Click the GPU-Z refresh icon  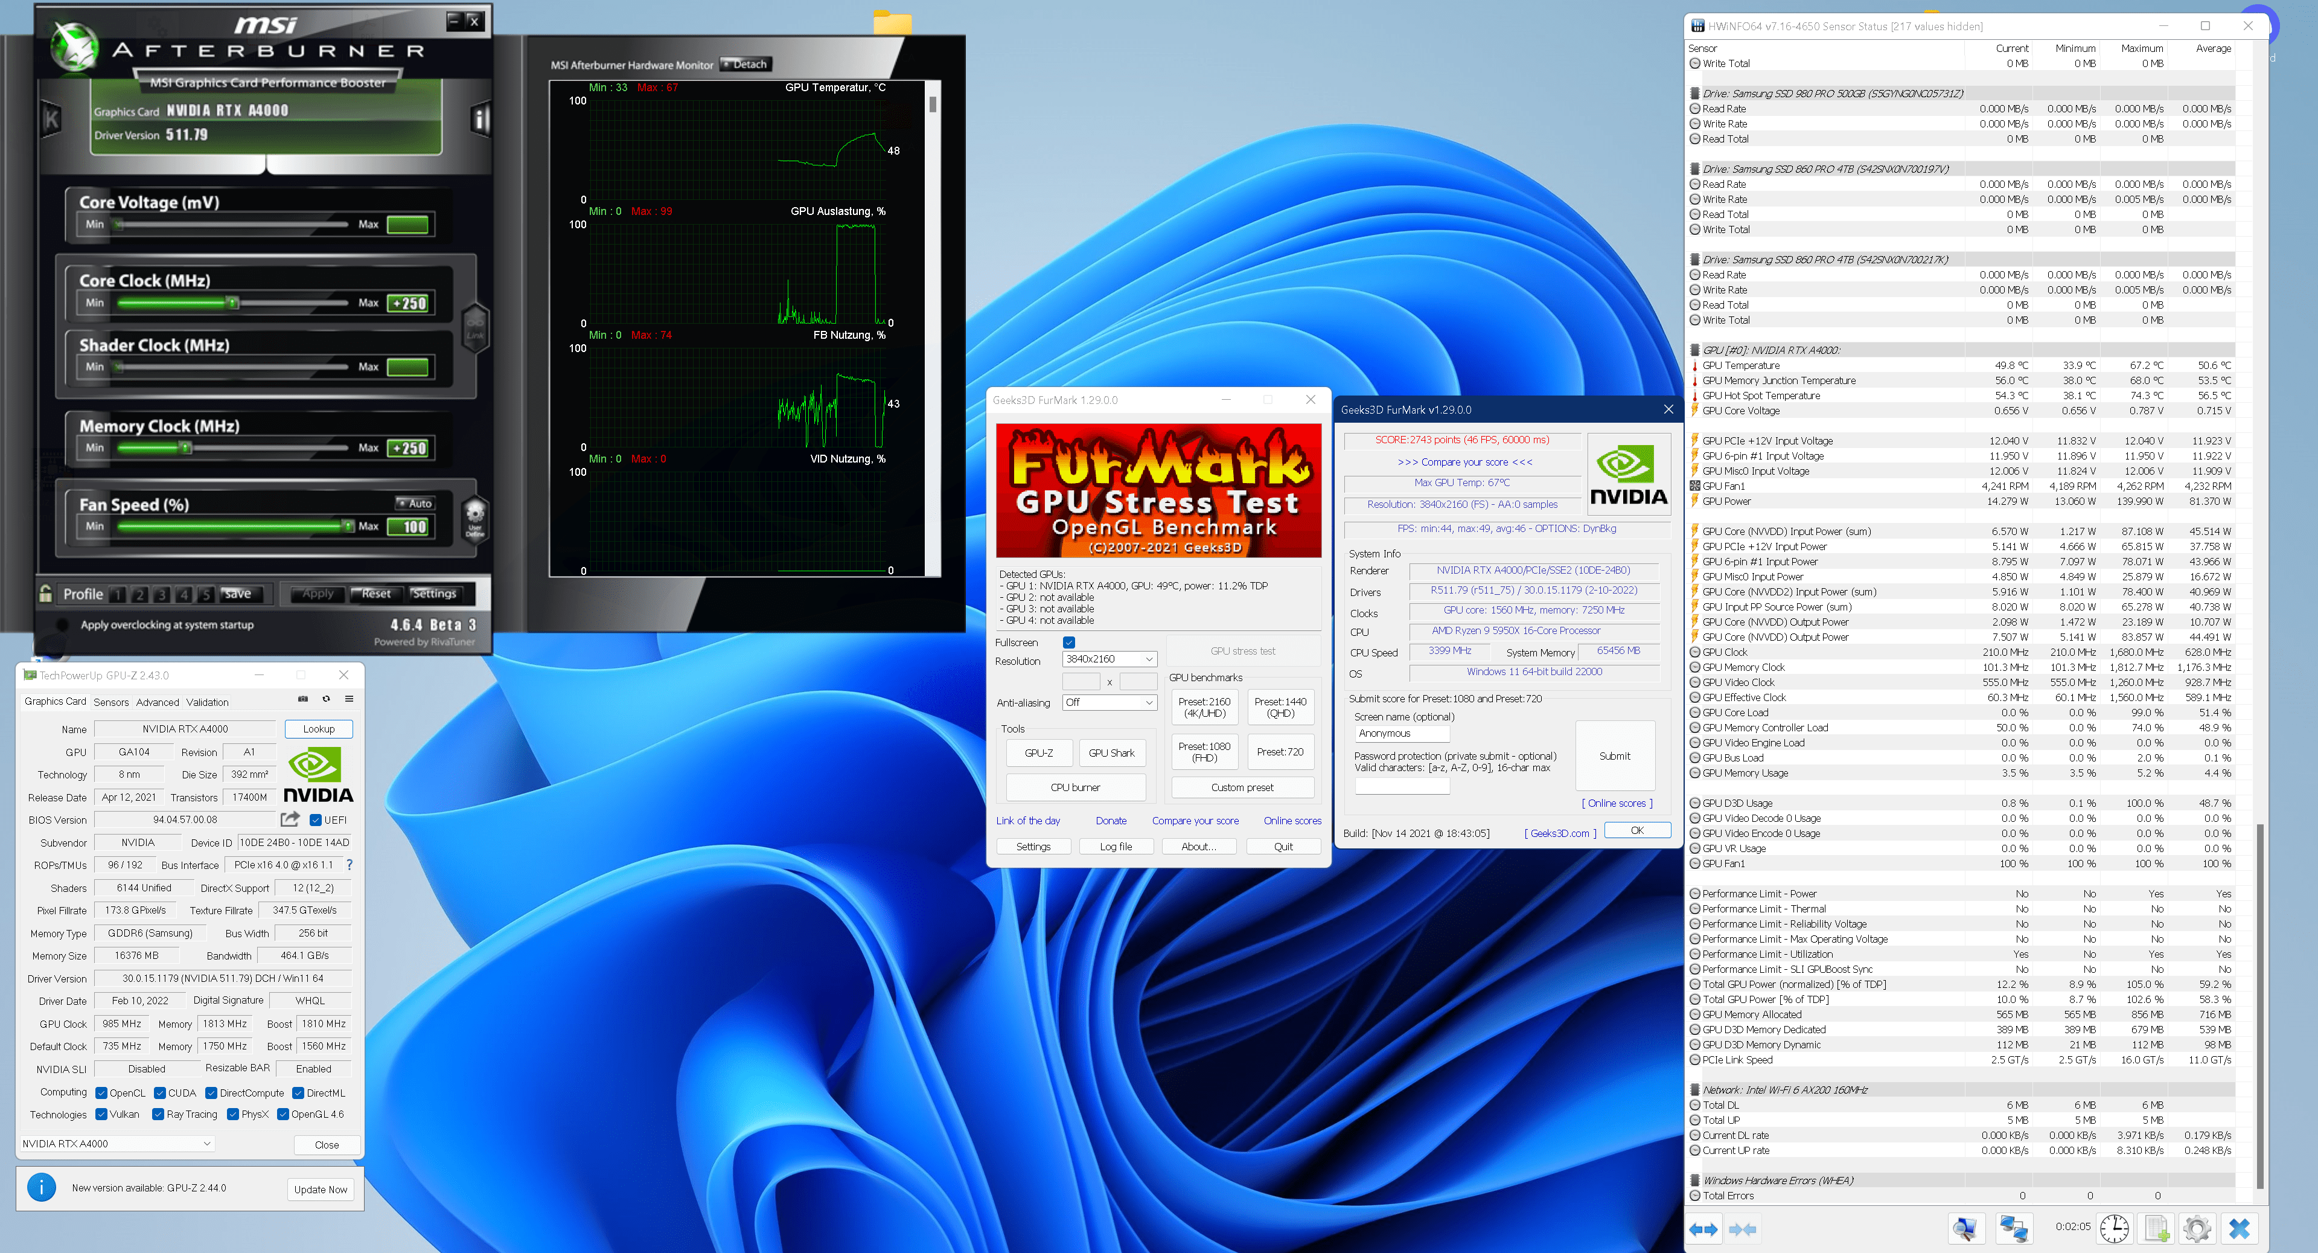(x=326, y=699)
